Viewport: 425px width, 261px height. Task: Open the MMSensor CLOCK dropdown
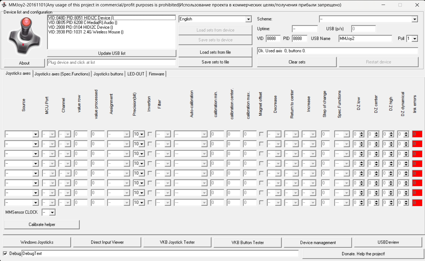tap(52, 212)
